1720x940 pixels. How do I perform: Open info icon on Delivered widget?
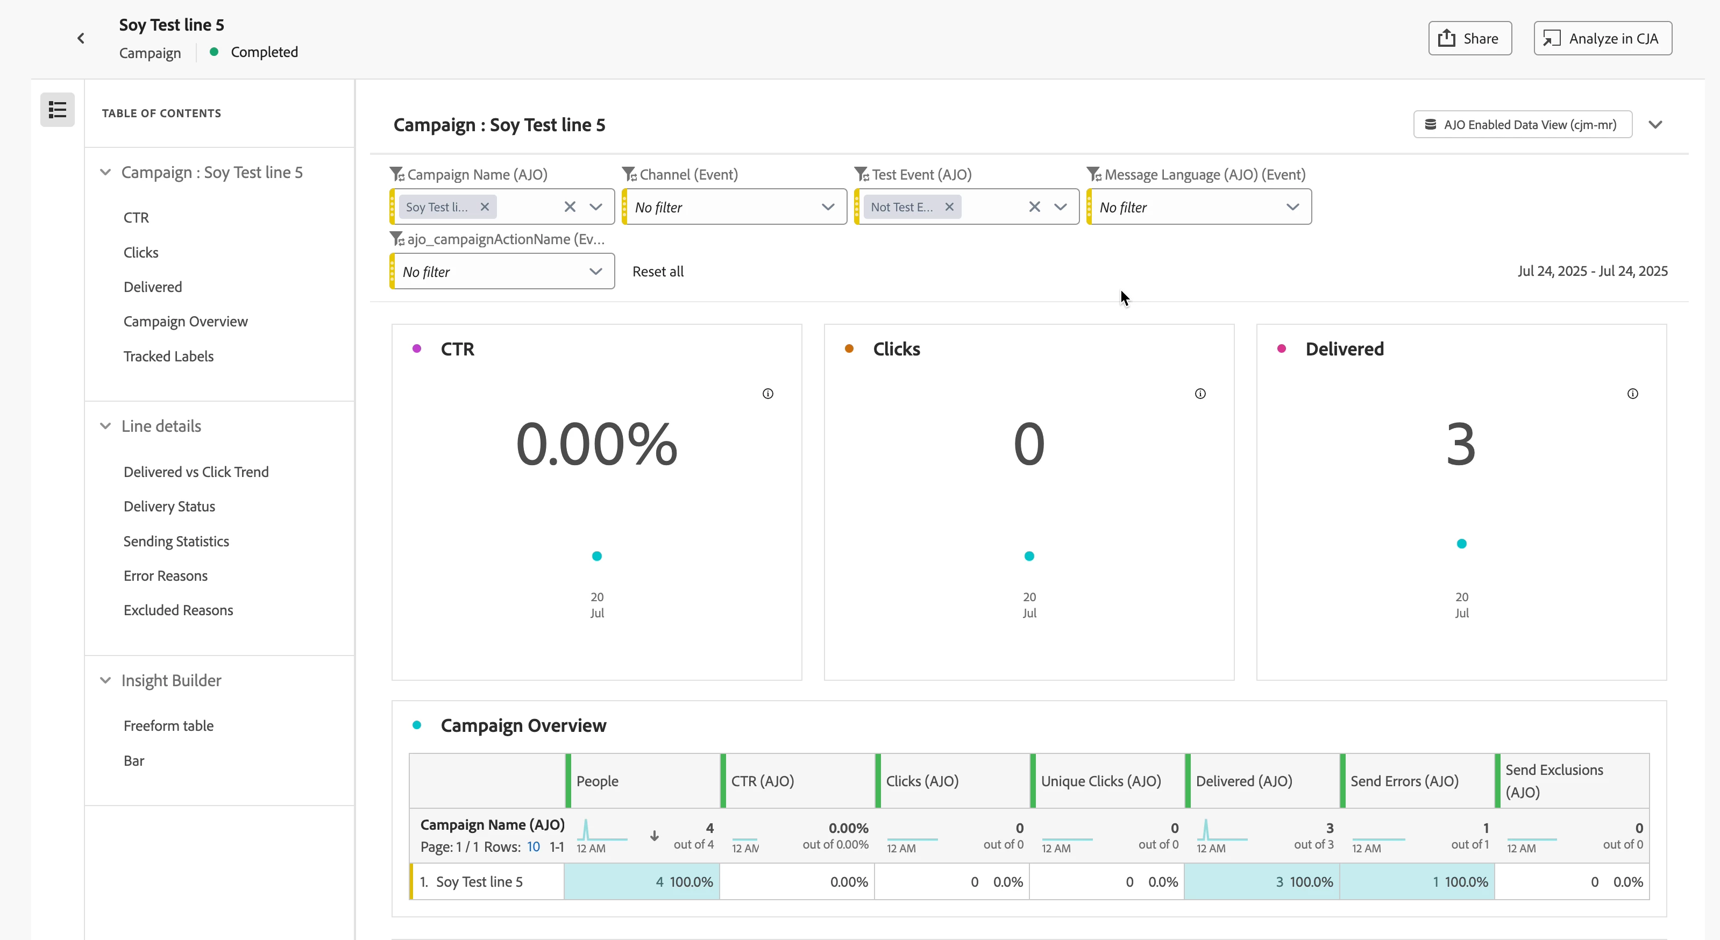[x=1632, y=394]
